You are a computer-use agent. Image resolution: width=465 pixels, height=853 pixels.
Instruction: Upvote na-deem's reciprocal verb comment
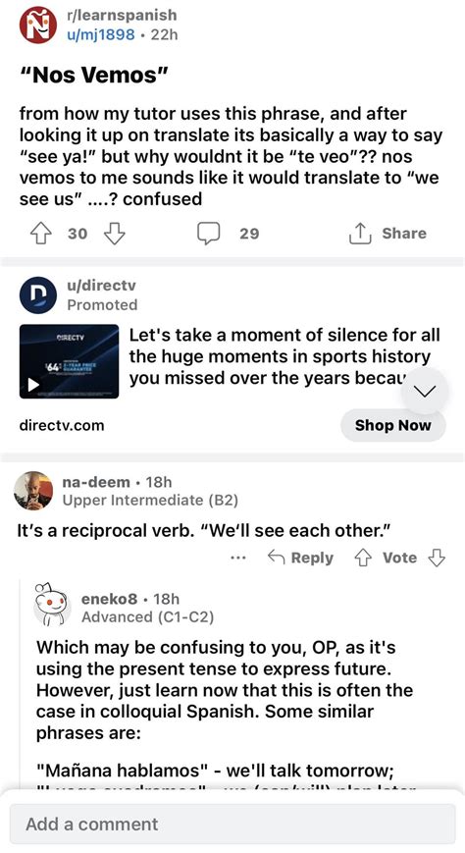coord(363,558)
